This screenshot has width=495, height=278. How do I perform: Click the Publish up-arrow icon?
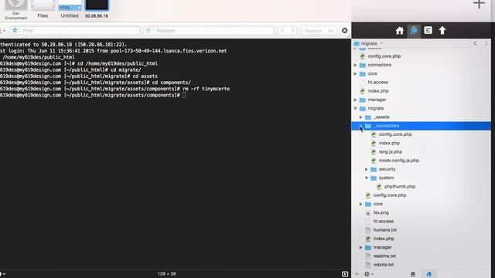tap(442, 30)
